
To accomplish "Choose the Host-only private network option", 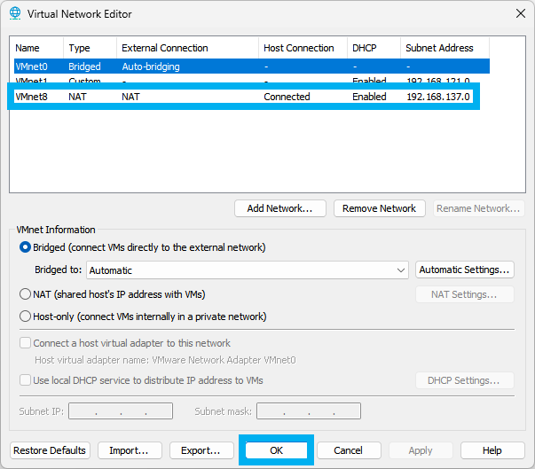I will click(x=25, y=317).
